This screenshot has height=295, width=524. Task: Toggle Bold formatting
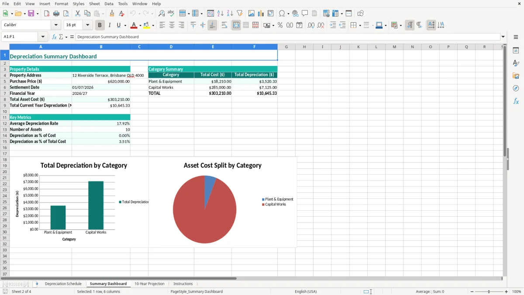[100, 25]
